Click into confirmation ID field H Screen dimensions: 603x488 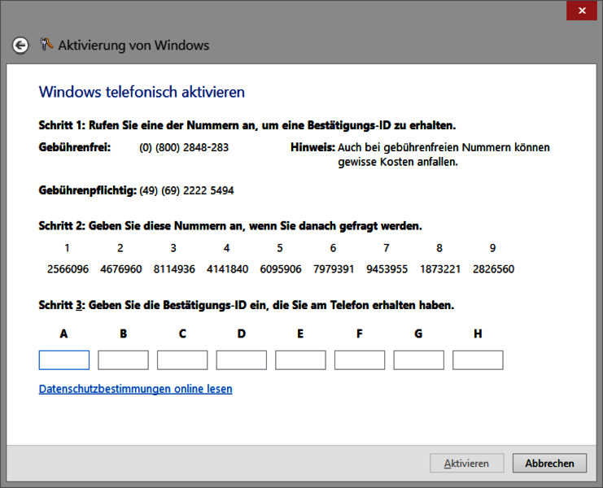478,360
